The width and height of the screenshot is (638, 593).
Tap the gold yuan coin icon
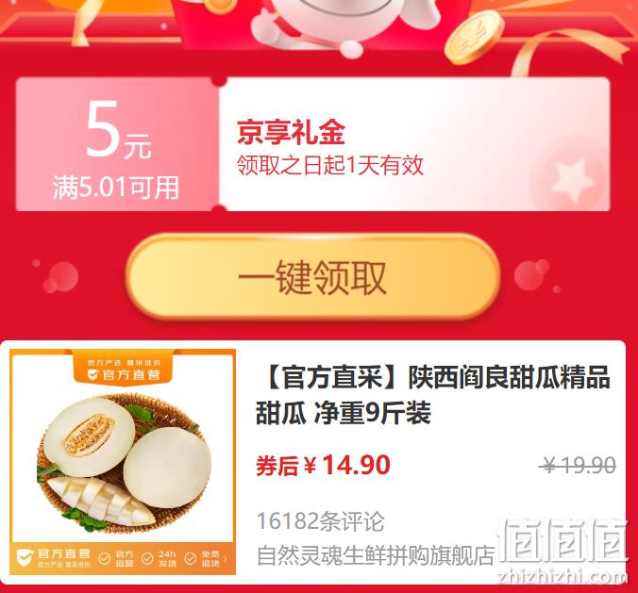pyautogui.click(x=474, y=38)
